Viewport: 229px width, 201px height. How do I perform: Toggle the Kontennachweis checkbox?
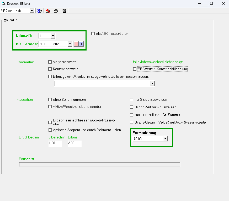(50, 69)
